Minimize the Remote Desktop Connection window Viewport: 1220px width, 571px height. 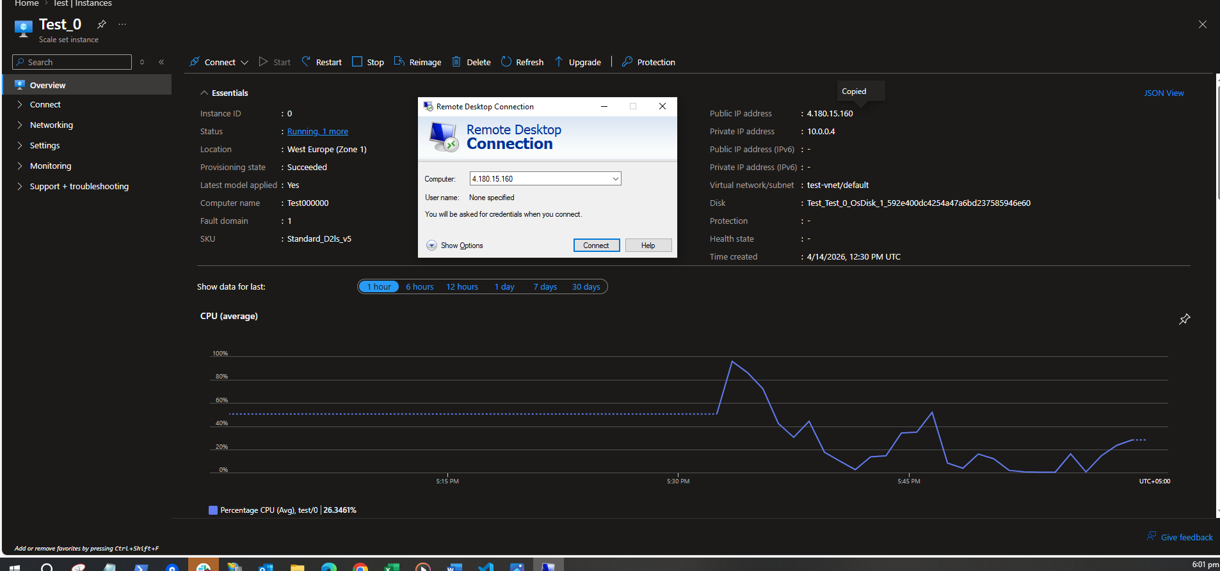[x=604, y=107]
